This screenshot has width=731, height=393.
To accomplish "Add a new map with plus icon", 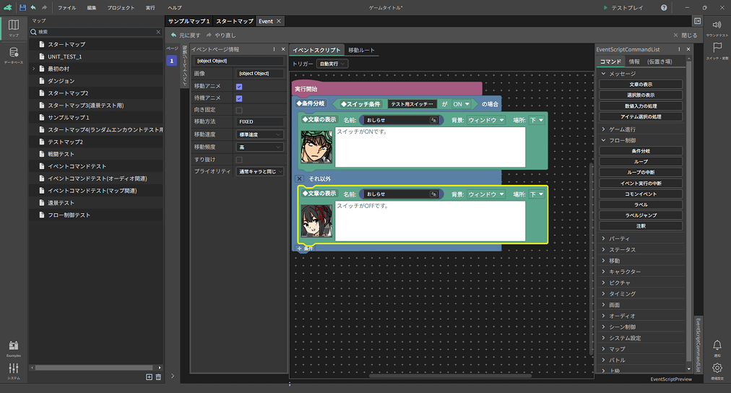I will pos(149,376).
